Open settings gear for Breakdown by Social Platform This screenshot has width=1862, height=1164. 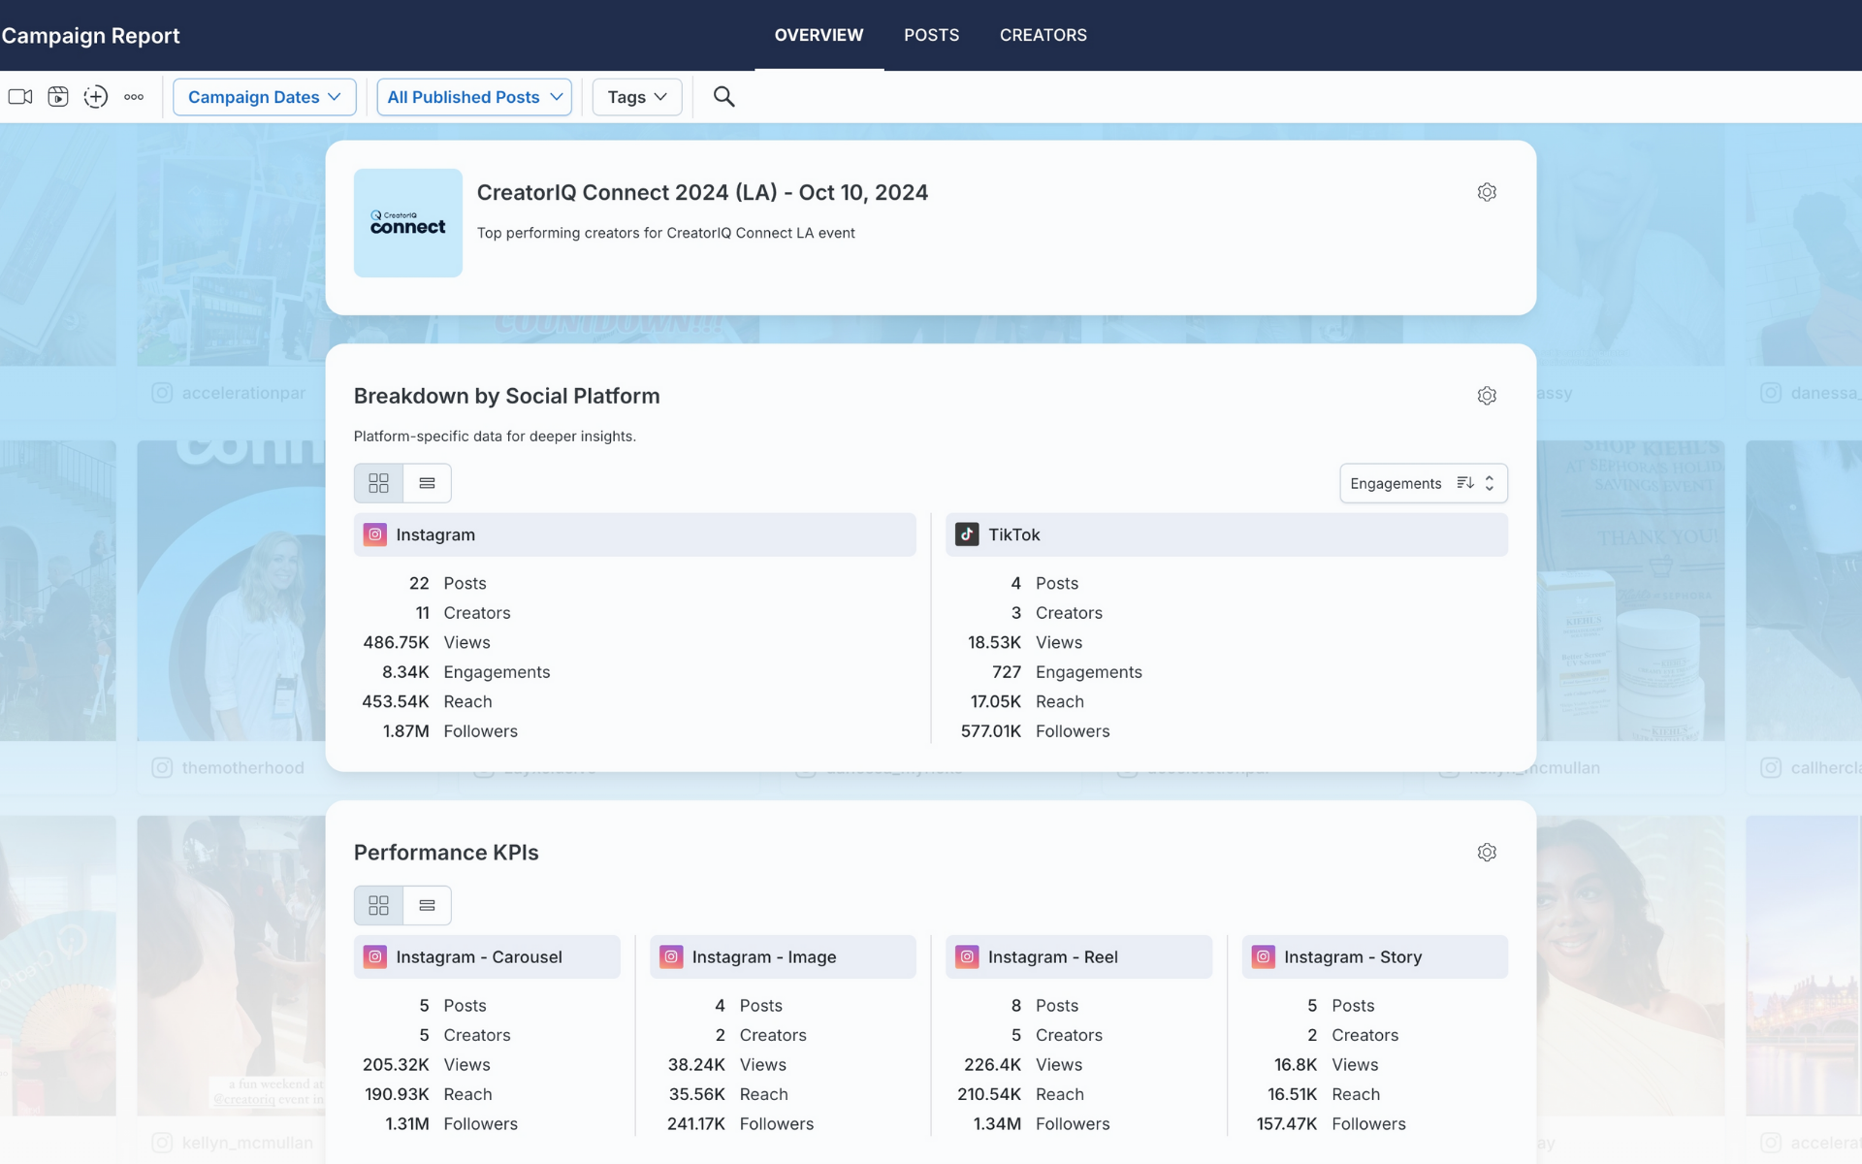(x=1487, y=395)
